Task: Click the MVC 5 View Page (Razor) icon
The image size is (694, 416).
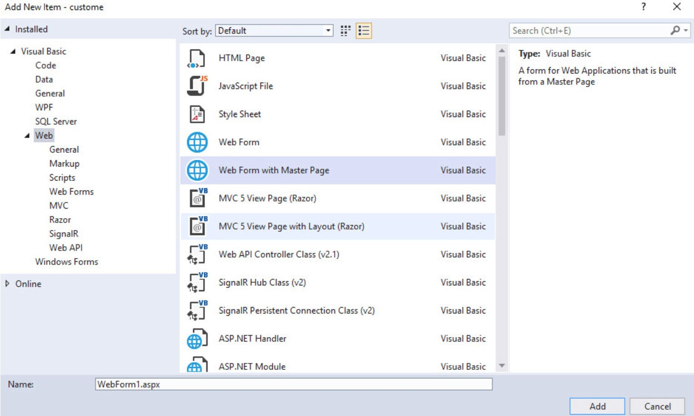Action: click(x=198, y=198)
